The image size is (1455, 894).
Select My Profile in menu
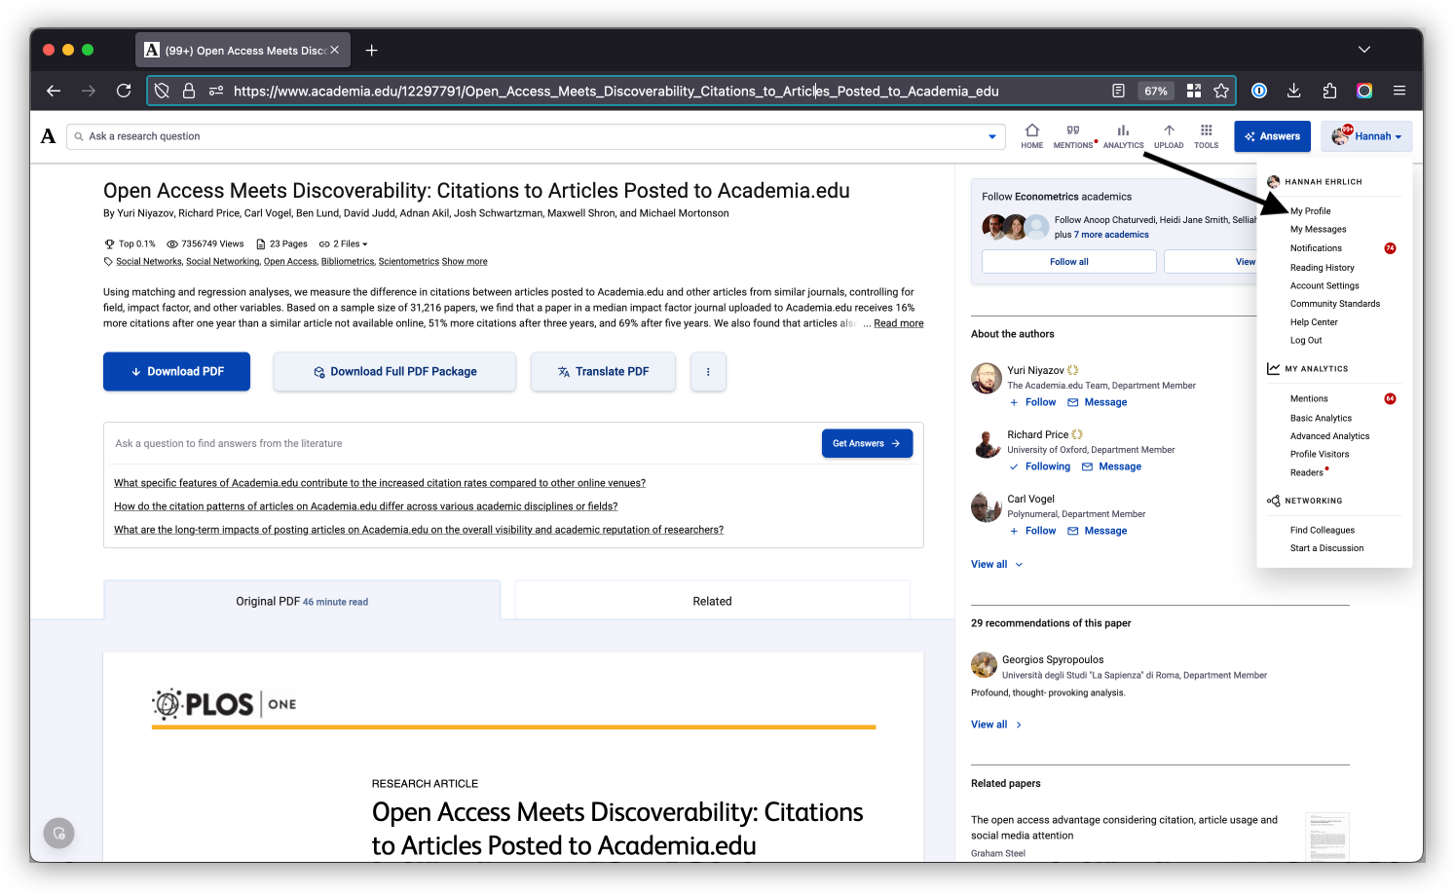[x=1310, y=211]
